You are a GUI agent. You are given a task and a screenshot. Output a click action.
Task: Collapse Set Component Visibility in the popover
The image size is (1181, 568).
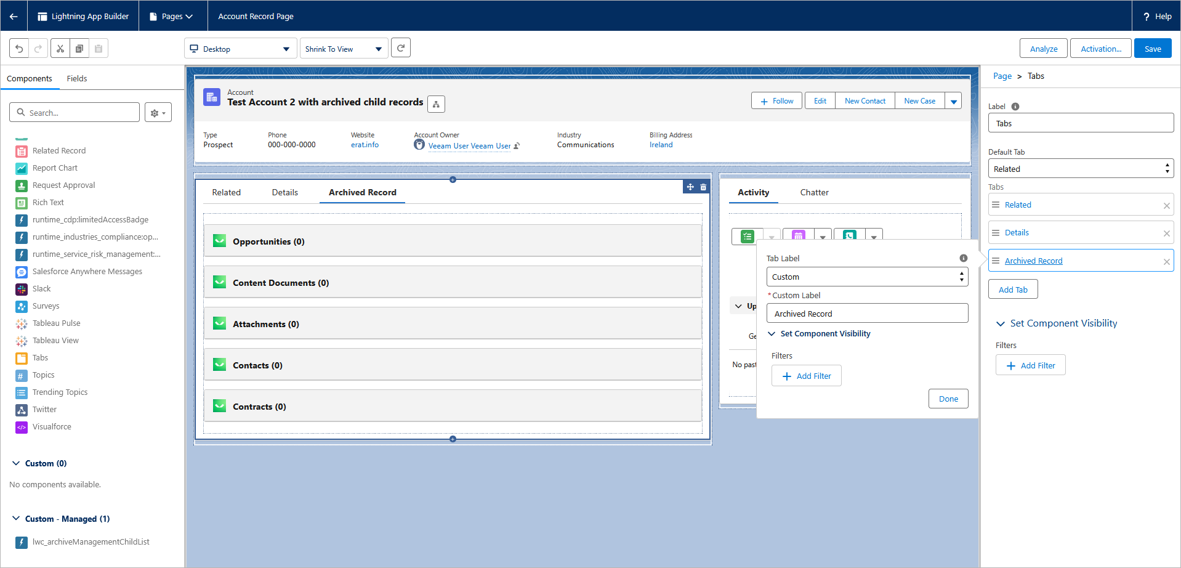(772, 334)
